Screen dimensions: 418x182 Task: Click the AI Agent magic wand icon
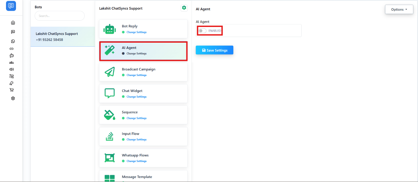coord(110,50)
